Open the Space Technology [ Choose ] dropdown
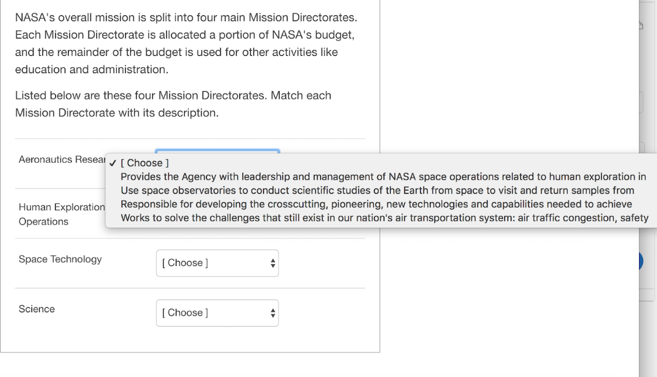Screen dimensions: 657x377 click(218, 263)
